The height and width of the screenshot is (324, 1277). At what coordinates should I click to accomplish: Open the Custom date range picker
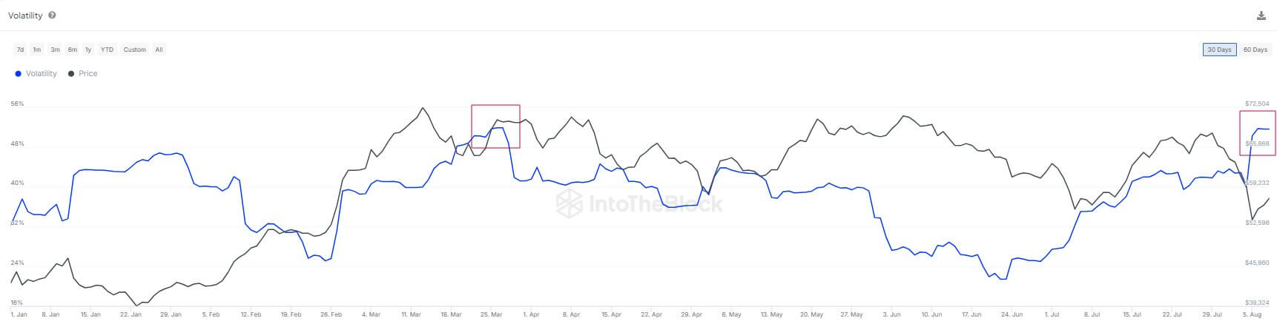point(134,50)
